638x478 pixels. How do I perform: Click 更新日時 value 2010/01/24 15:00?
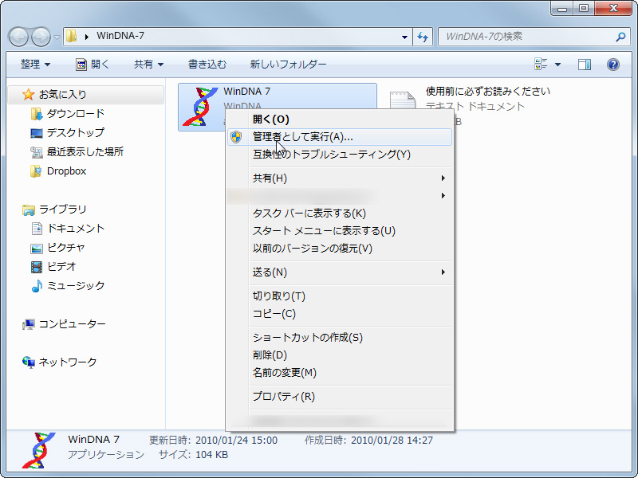point(236,441)
